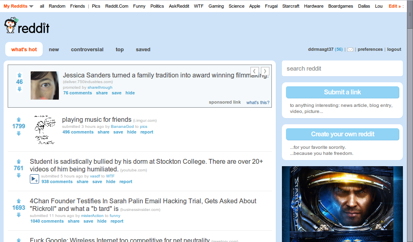Upvote the 'playing music for friends' post
This screenshot has height=242, width=413.
tap(19, 119)
